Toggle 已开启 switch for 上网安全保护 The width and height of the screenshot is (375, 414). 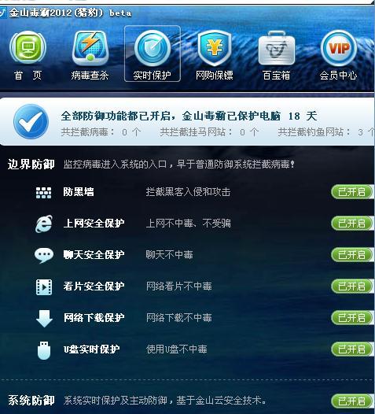pyautogui.click(x=352, y=224)
